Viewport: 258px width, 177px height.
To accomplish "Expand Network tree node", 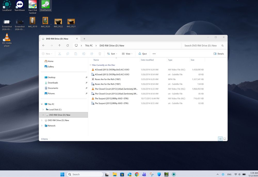I will tap(42, 126).
